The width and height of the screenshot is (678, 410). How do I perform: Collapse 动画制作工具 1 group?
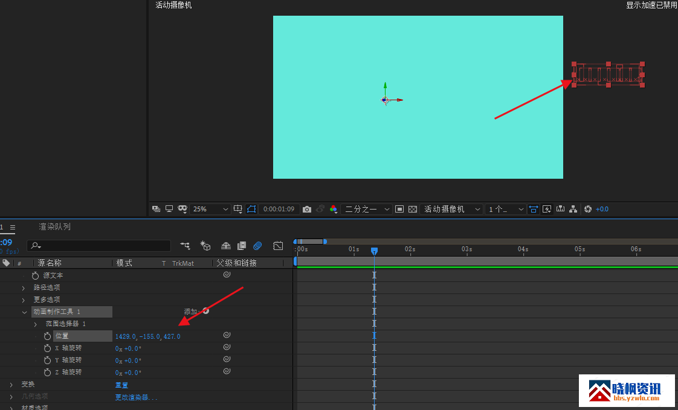click(x=24, y=312)
